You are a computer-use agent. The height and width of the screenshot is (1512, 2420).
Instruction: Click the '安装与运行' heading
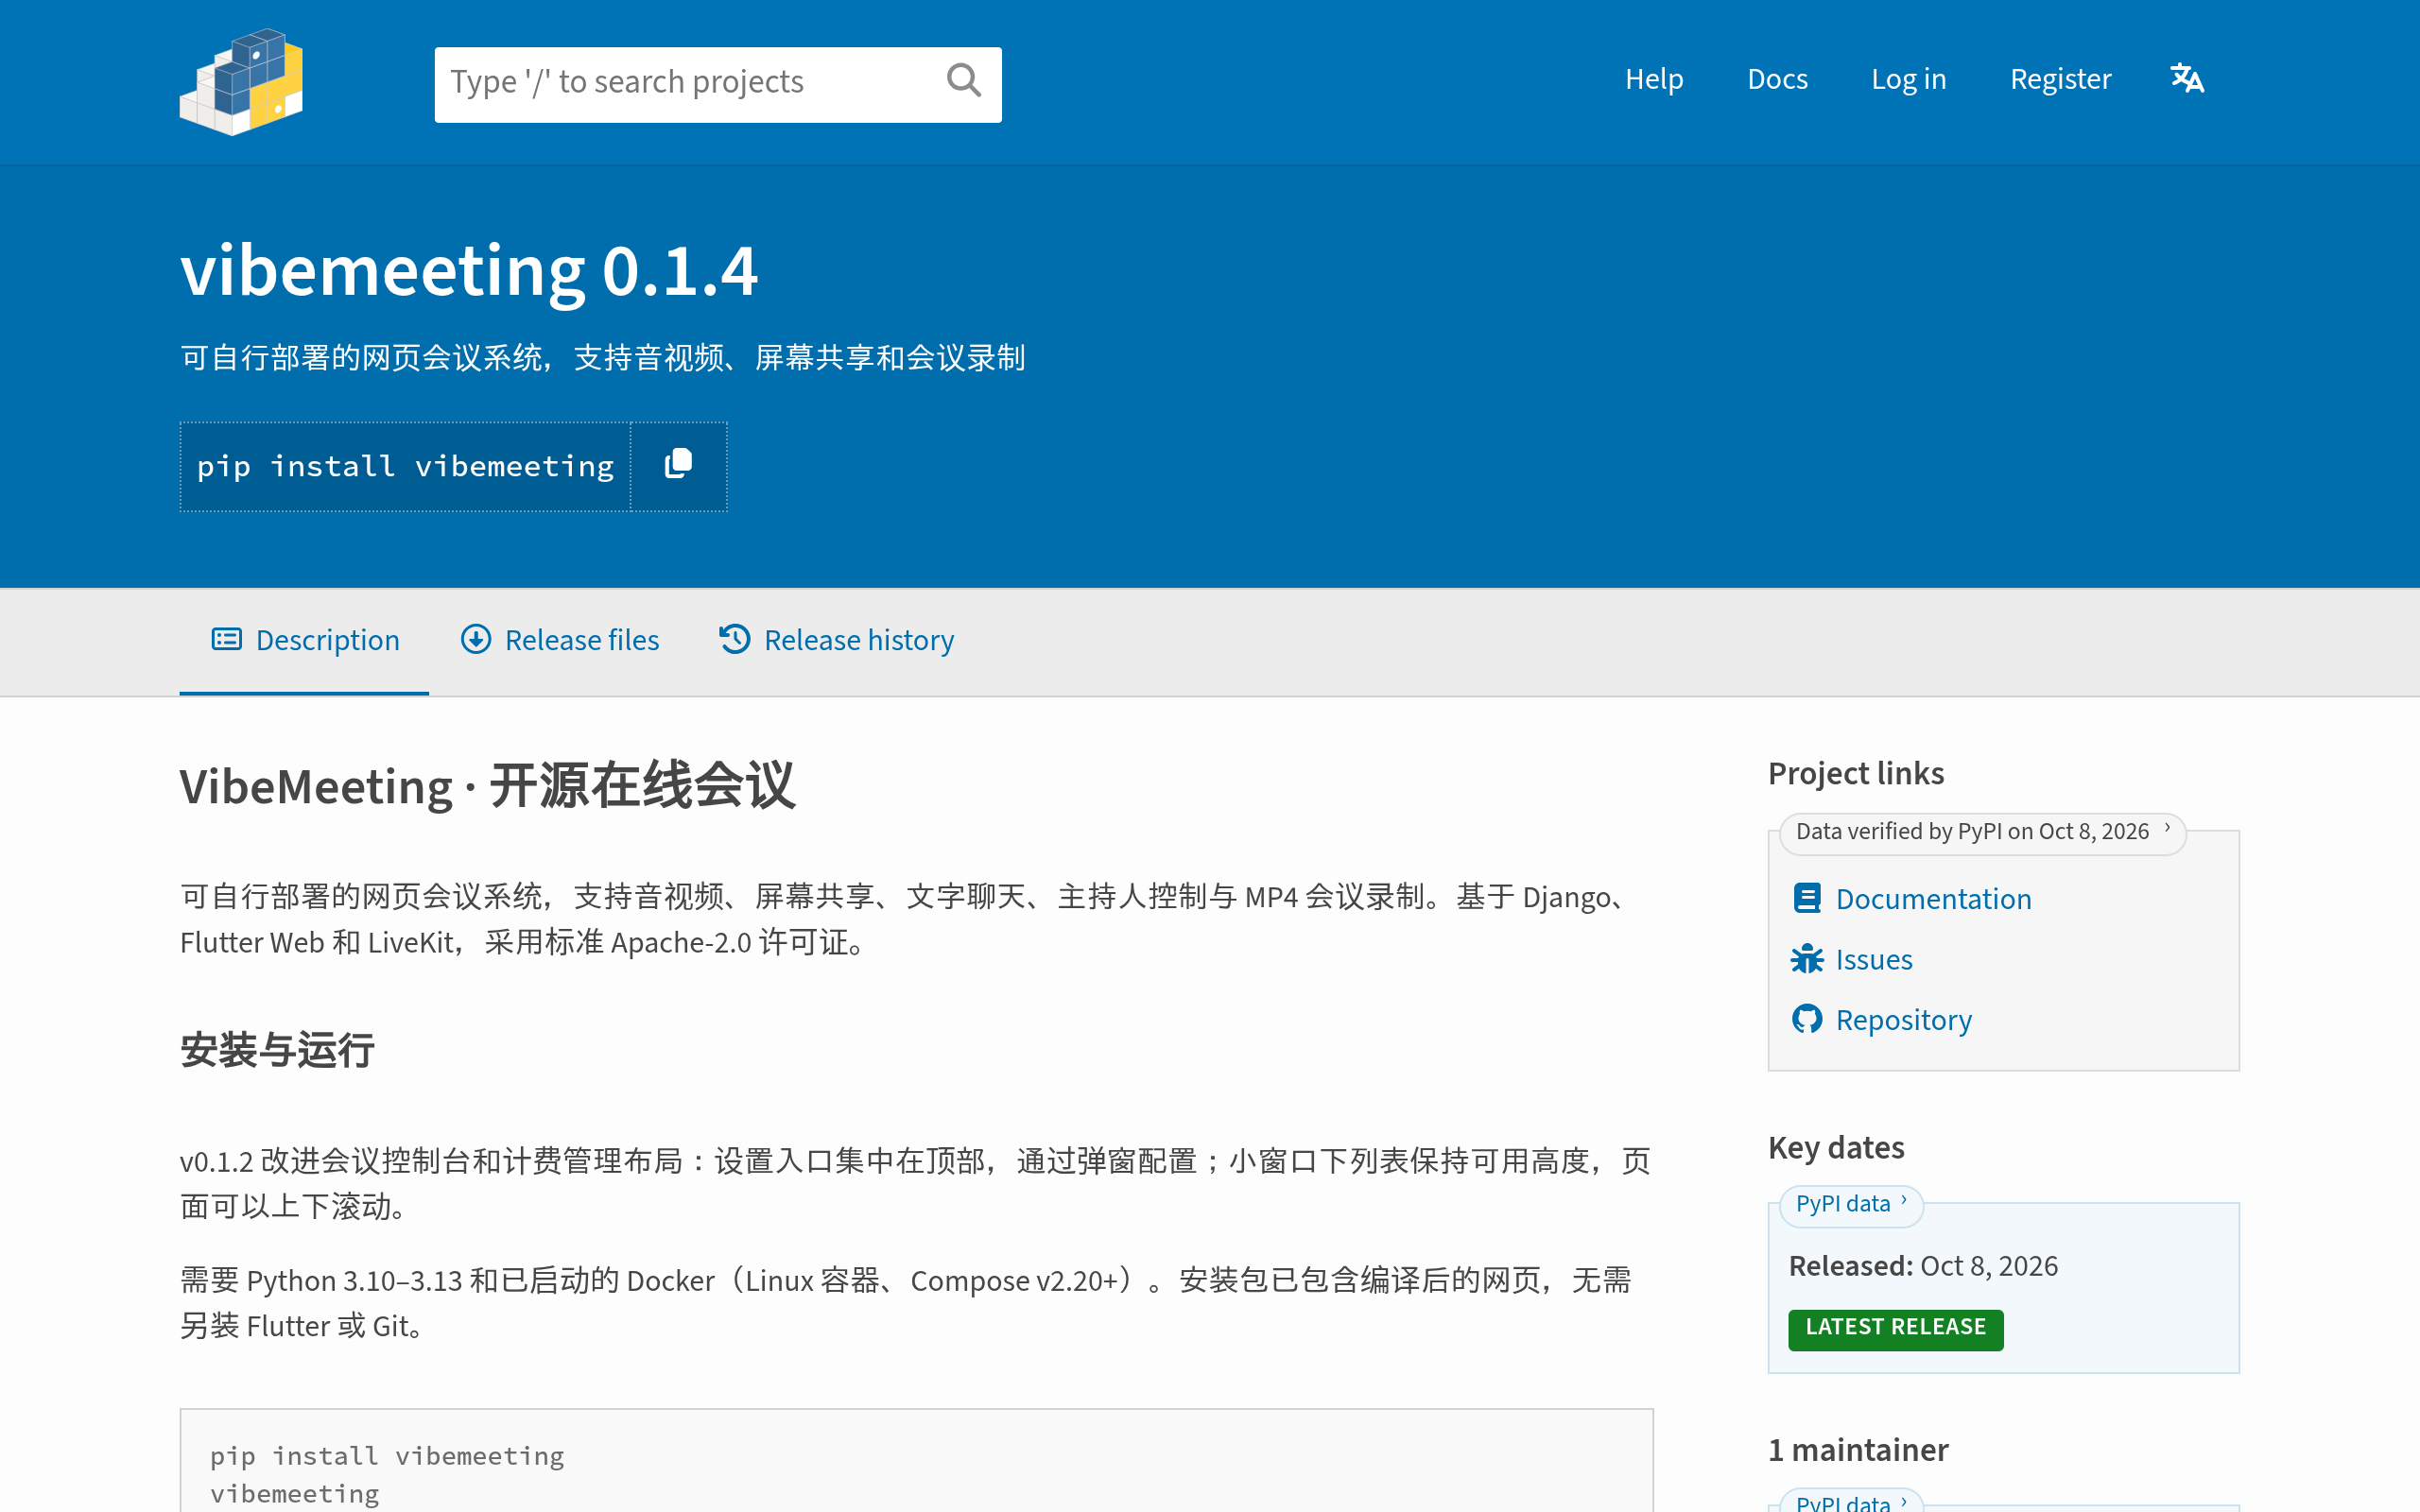pyautogui.click(x=277, y=1050)
